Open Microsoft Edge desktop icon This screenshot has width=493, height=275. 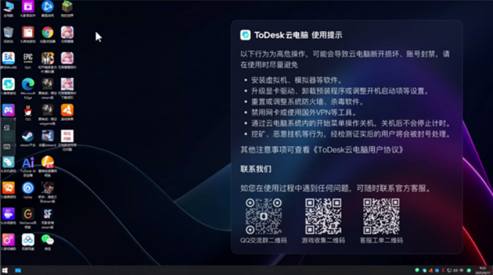pyautogui.click(x=28, y=84)
